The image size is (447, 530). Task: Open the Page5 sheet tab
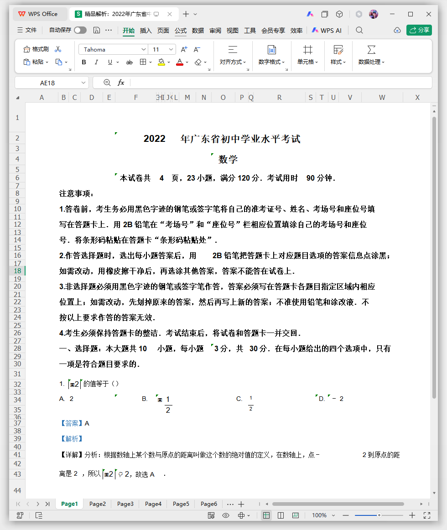pyautogui.click(x=181, y=504)
